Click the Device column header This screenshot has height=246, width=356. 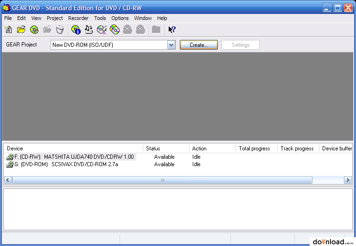[x=73, y=149]
